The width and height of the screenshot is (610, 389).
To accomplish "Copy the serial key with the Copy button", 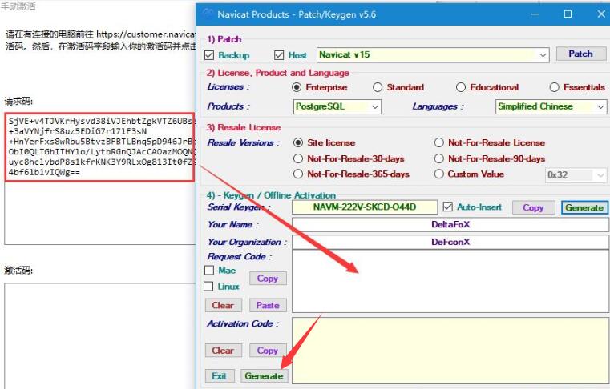I will [x=533, y=207].
